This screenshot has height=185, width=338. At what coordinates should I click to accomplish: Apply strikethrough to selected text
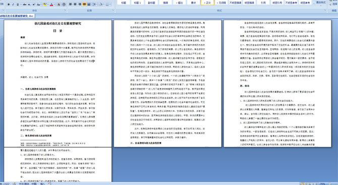(25, 5)
